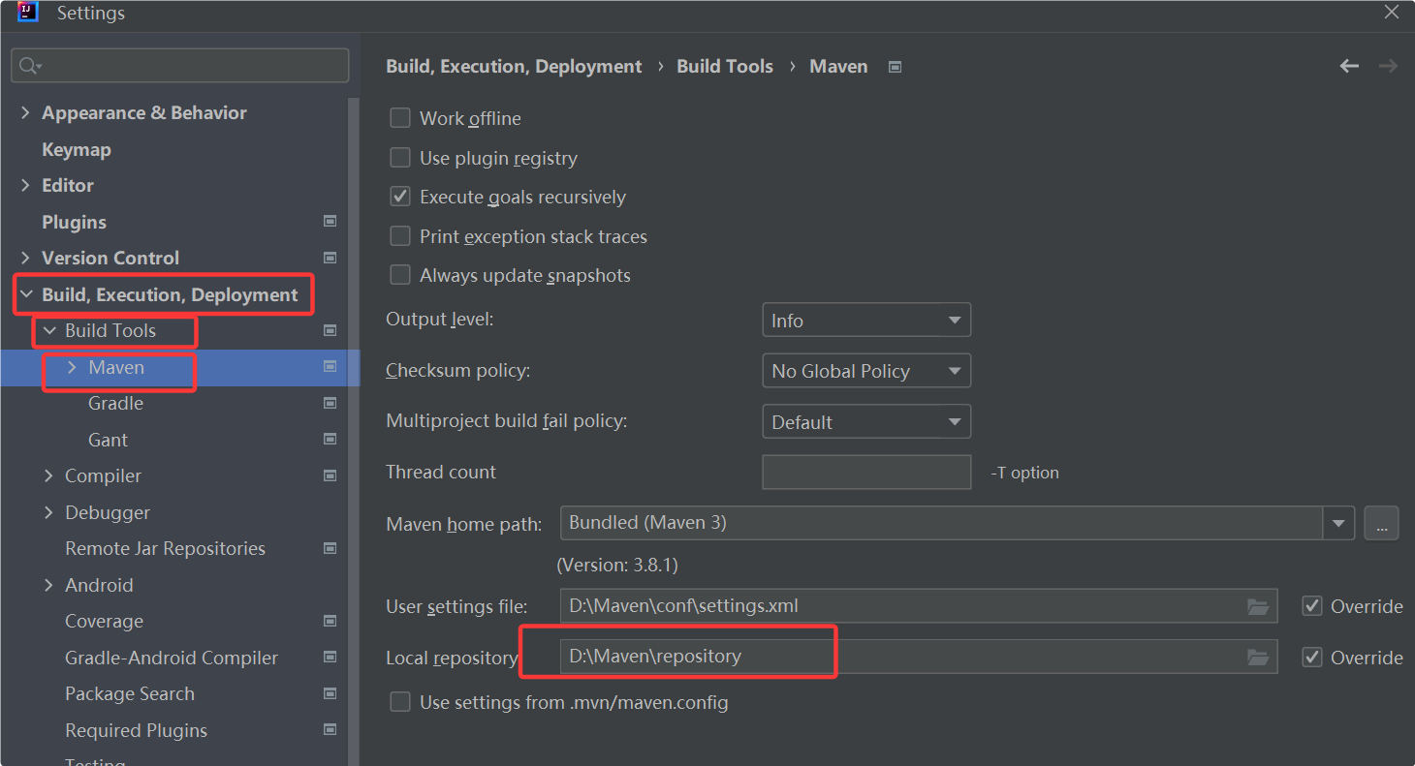Click the project icon on Version Control row
This screenshot has height=766, width=1415.
[x=330, y=258]
